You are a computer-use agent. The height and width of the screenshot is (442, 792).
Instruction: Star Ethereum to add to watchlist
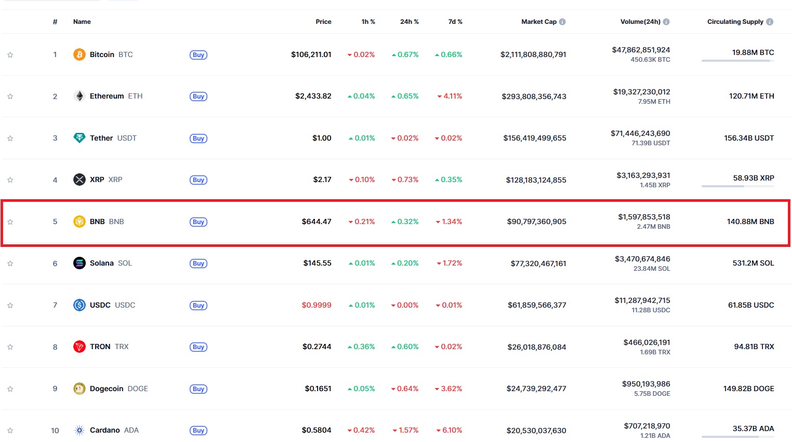(10, 96)
